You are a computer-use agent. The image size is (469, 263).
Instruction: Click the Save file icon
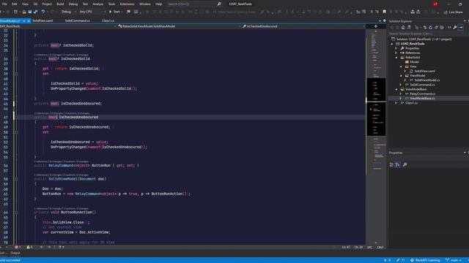tap(29, 12)
